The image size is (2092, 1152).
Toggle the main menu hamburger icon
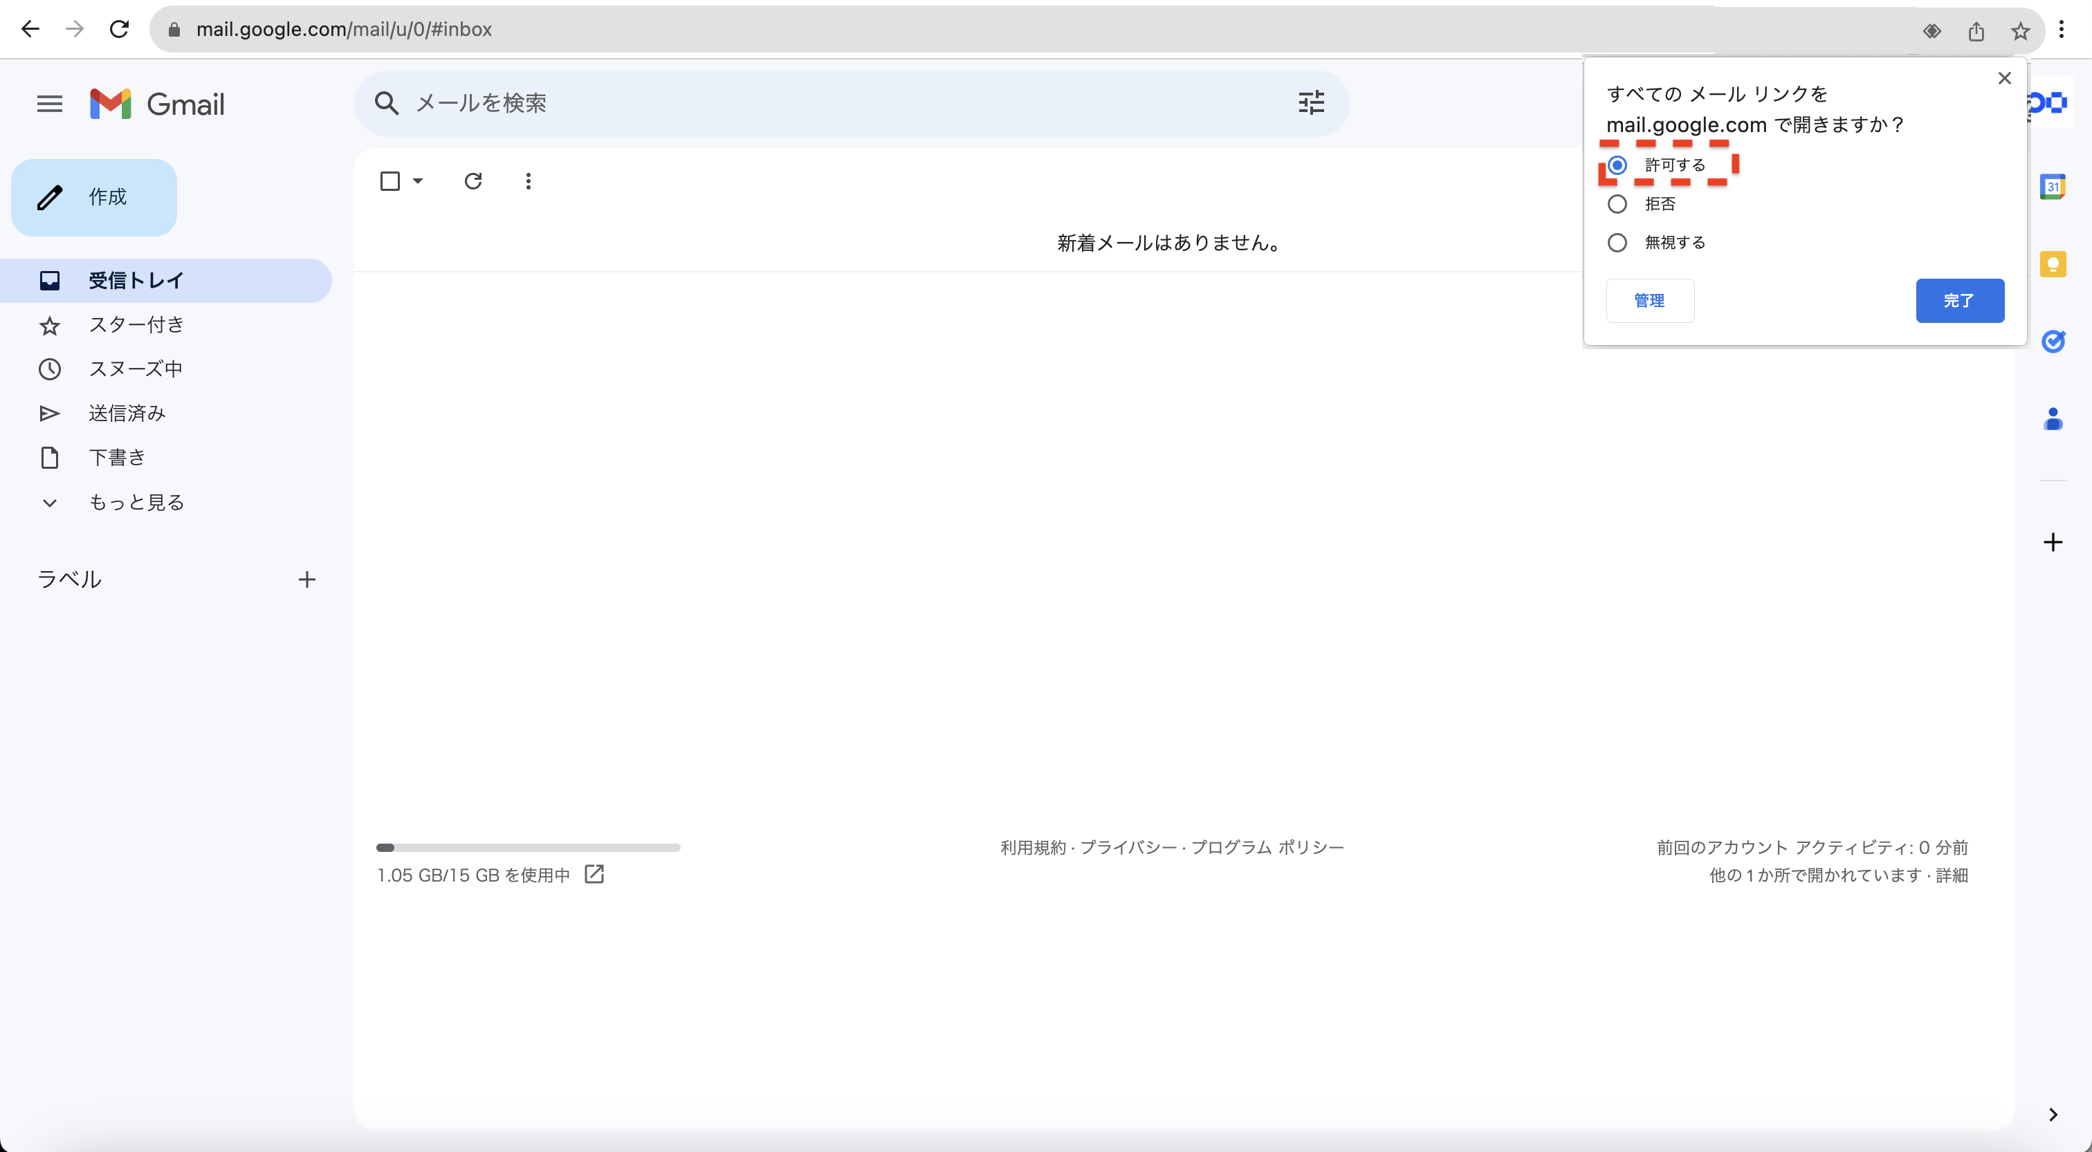(50, 104)
